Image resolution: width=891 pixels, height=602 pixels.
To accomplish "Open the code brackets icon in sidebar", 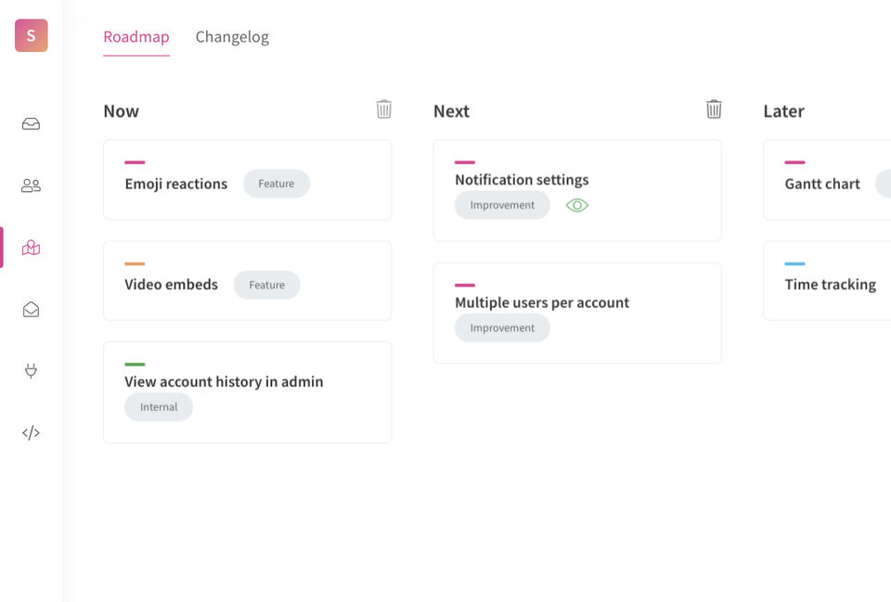I will pyautogui.click(x=31, y=432).
